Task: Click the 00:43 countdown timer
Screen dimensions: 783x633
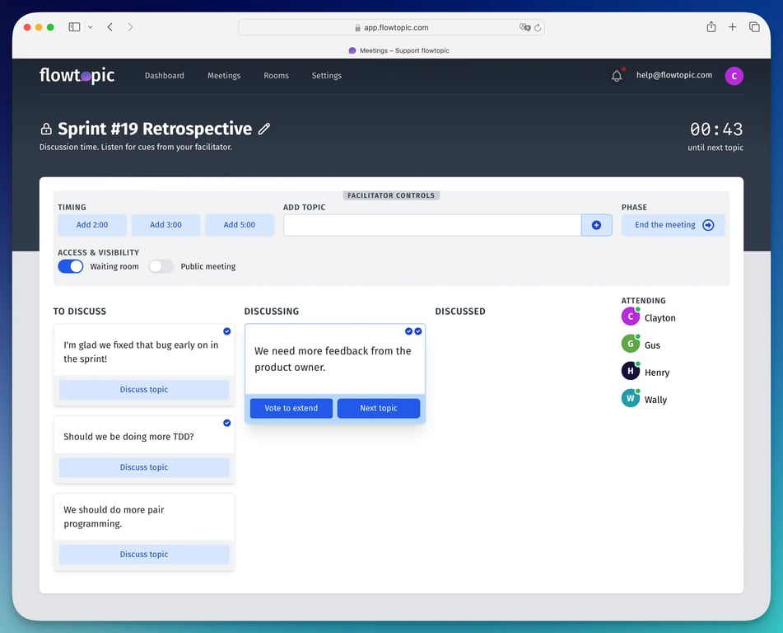Action: (716, 129)
